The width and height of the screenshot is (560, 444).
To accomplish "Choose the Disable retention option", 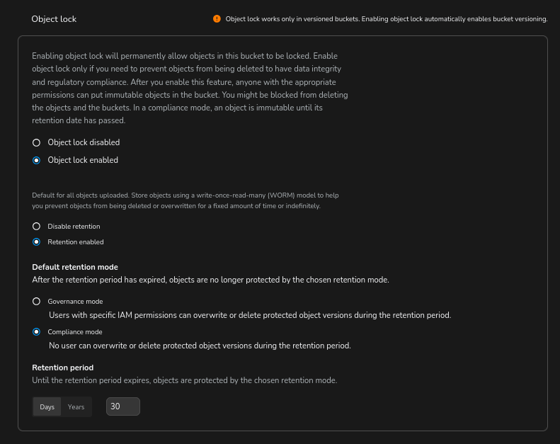I will (x=37, y=227).
